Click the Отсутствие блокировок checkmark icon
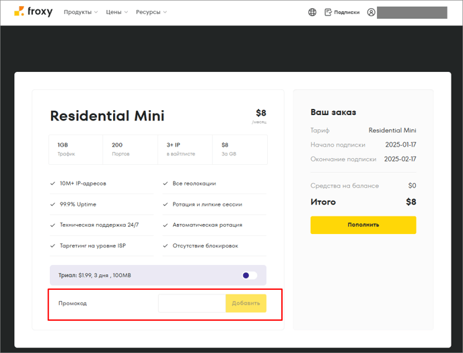The image size is (463, 353). coord(166,245)
